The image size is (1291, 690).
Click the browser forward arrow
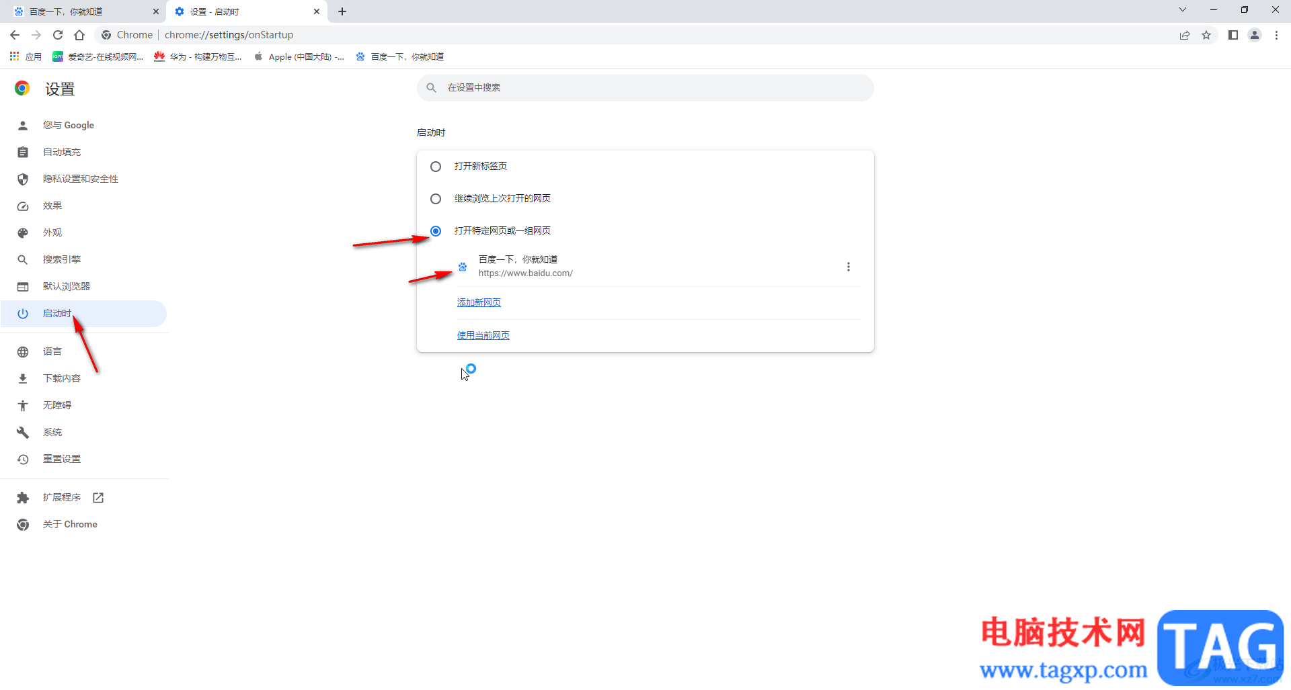coord(36,35)
